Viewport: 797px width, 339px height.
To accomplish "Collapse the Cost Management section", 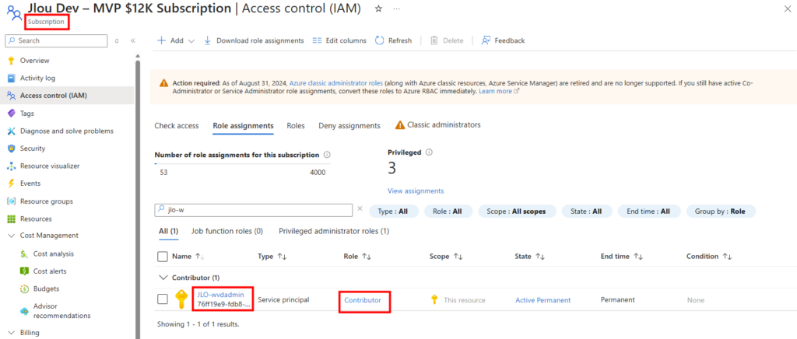I will point(11,236).
